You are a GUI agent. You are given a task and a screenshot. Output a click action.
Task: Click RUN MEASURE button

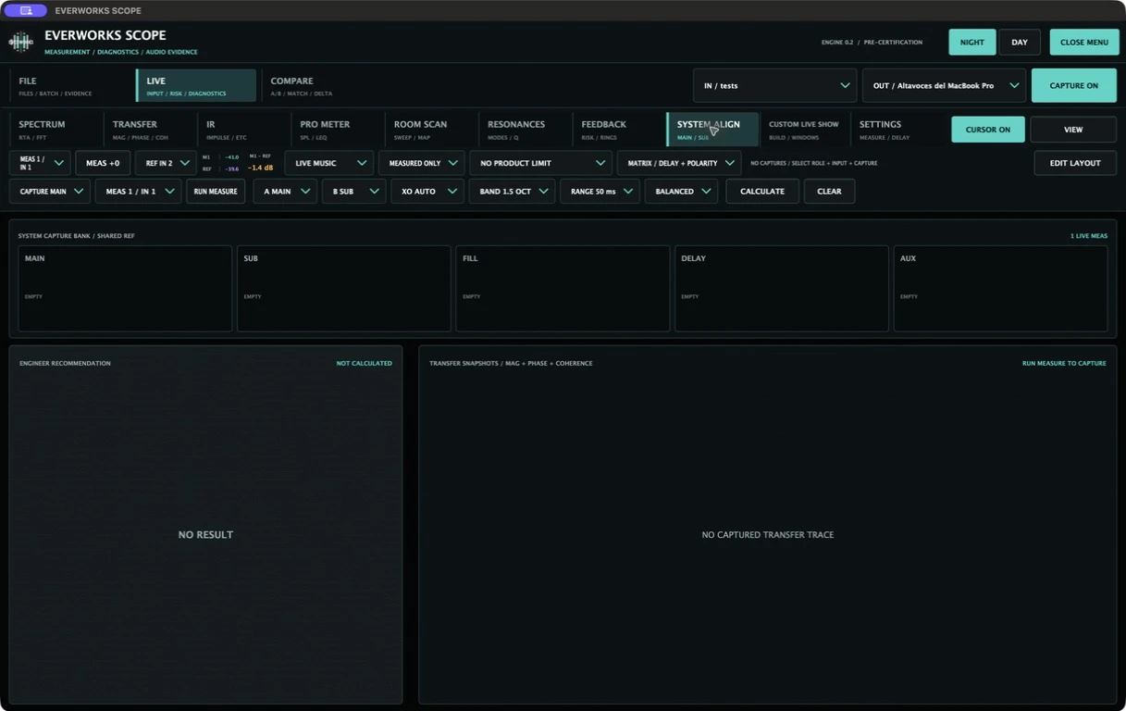pyautogui.click(x=216, y=192)
